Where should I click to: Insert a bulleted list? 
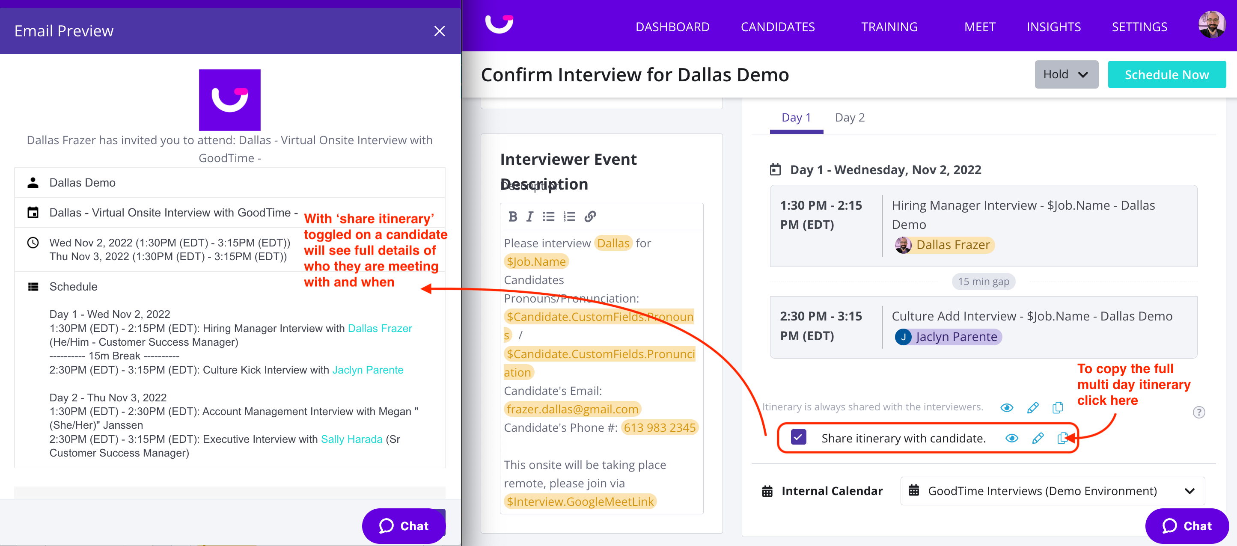(548, 217)
